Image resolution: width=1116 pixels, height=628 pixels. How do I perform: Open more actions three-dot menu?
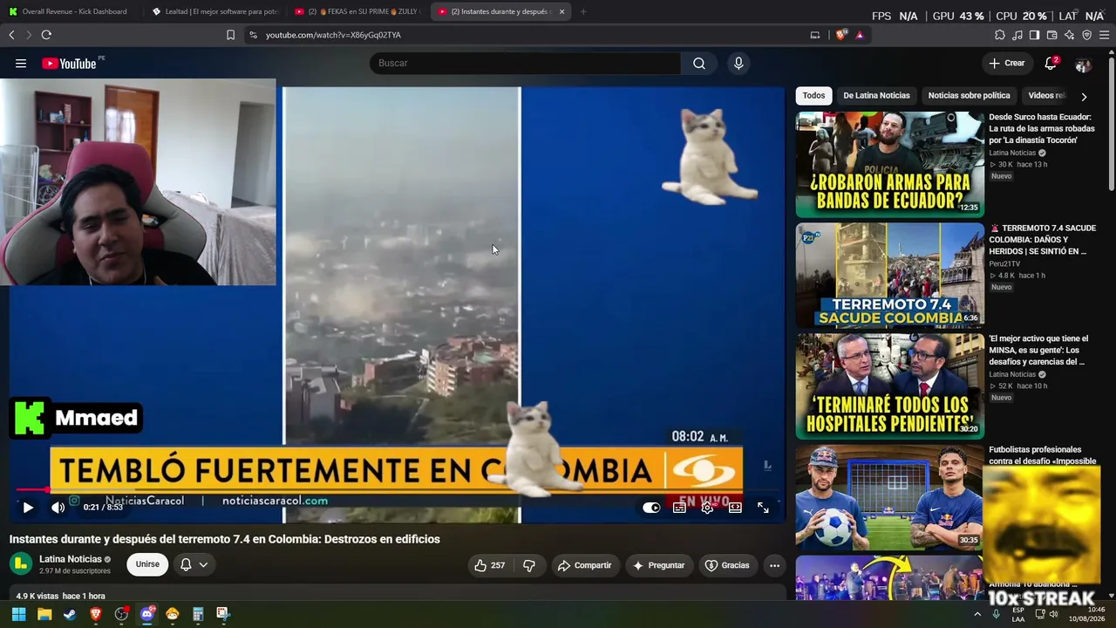coord(774,565)
